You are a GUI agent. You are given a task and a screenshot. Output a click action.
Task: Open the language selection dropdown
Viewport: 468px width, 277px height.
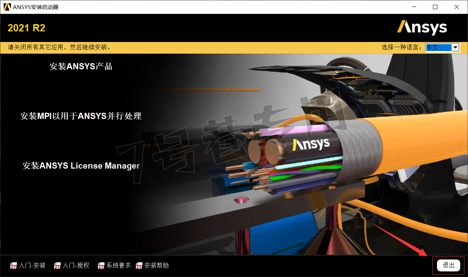click(x=442, y=47)
